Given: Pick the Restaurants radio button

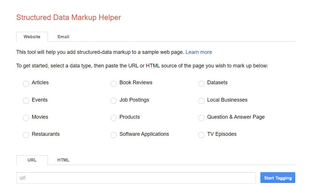Looking at the screenshot, I should point(26,135).
